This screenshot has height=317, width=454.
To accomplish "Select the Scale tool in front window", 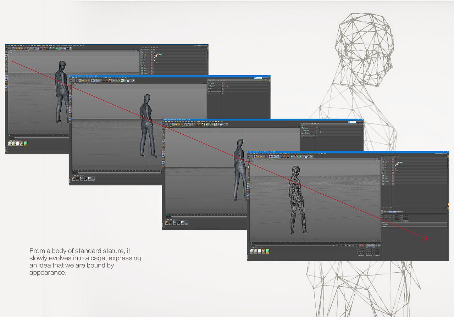I will [261, 156].
